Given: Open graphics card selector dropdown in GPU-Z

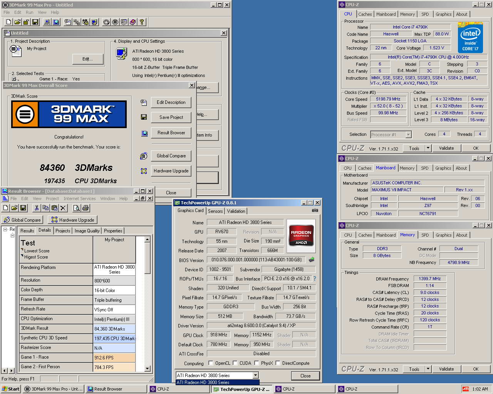Looking at the screenshot, I should pyautogui.click(x=255, y=375).
